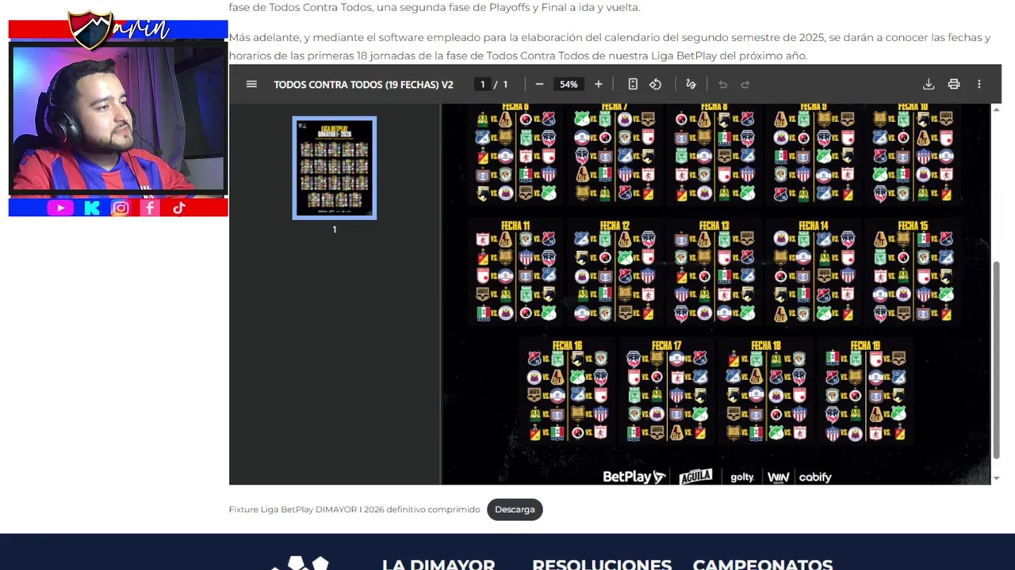The width and height of the screenshot is (1015, 570).
Task: Open the LA DIMAYOR footer menu
Action: click(x=439, y=564)
